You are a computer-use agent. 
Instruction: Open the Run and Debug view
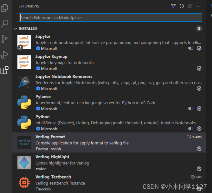4,55
